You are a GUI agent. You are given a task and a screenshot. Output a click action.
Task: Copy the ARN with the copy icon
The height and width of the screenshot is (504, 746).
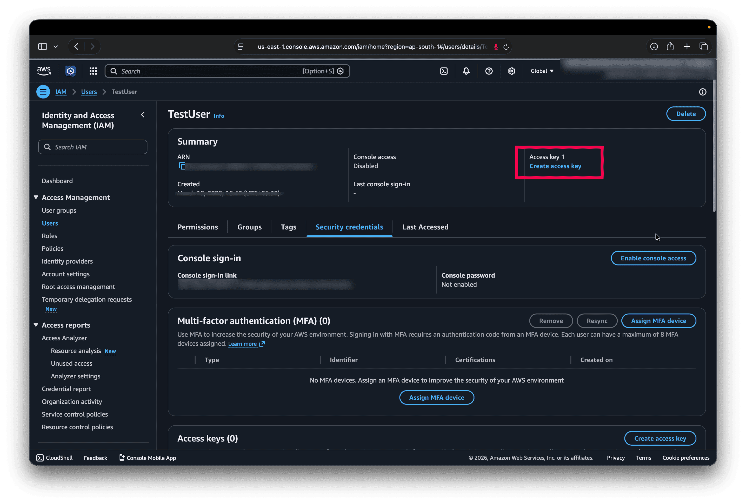coord(182,166)
